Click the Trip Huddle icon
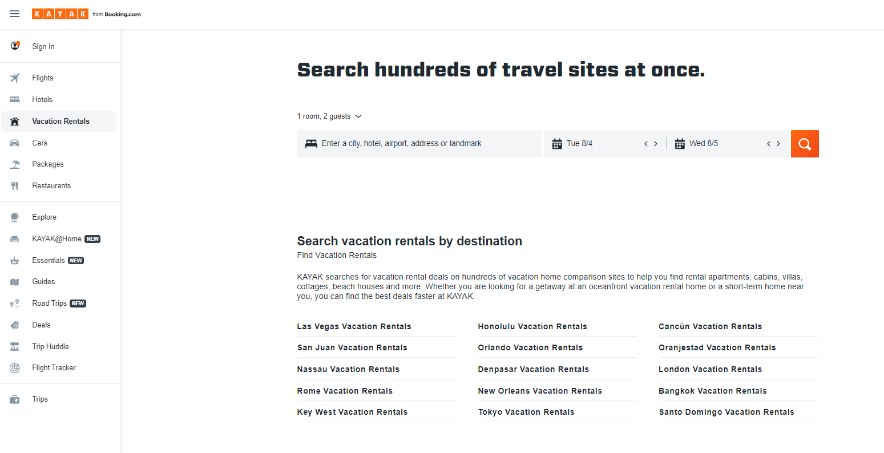Viewport: 884px width, 453px height. coord(15,346)
